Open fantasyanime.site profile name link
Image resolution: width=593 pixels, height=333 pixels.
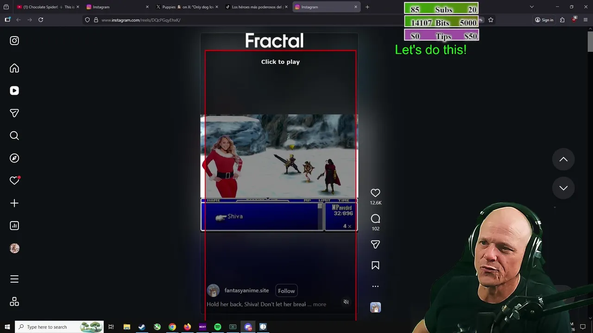(246, 290)
